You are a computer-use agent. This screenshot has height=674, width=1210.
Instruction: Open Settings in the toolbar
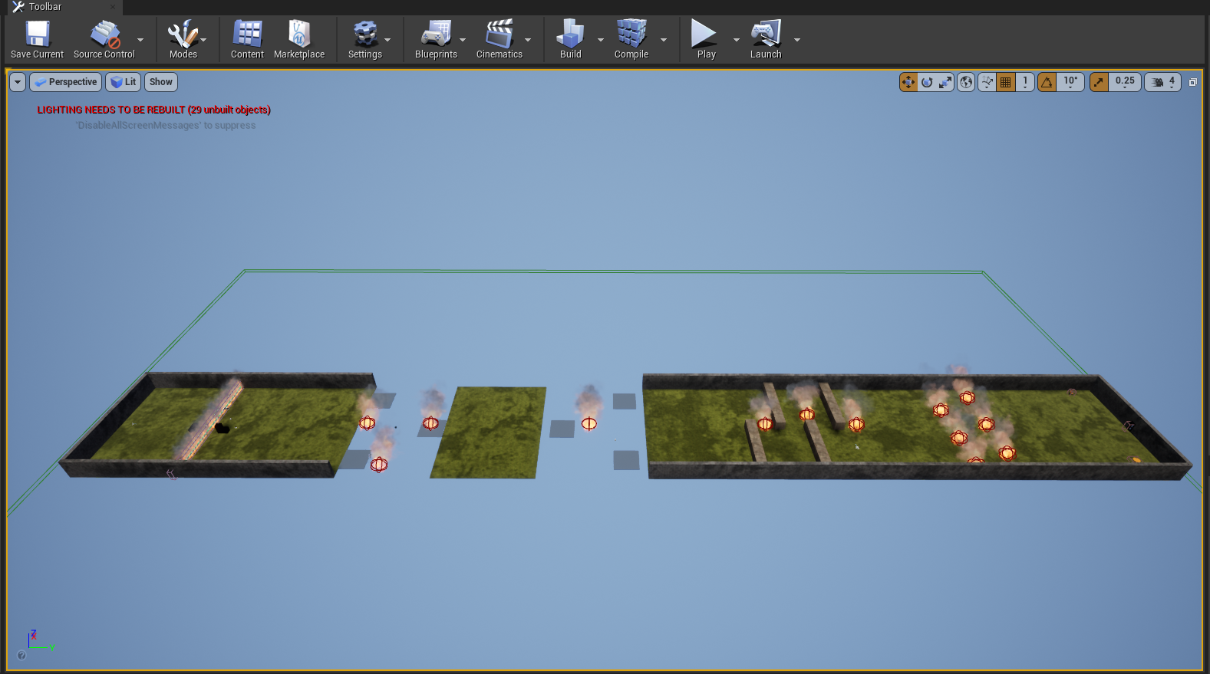click(365, 40)
